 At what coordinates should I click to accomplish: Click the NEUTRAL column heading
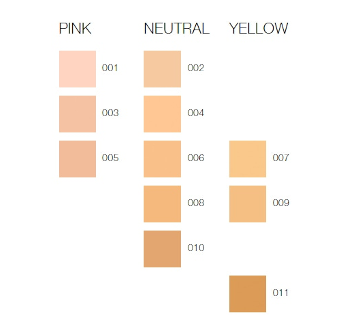pos(176,29)
